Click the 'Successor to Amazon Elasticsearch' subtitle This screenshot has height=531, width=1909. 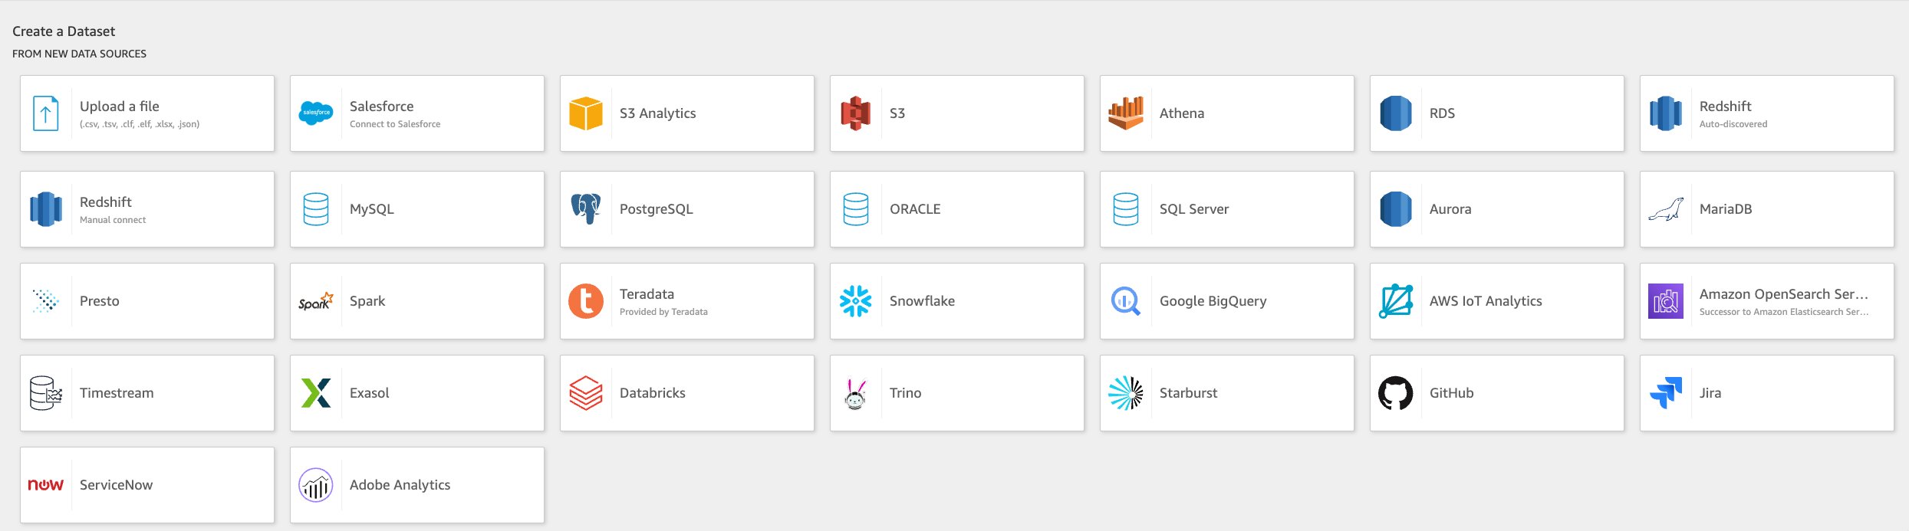1784,312
